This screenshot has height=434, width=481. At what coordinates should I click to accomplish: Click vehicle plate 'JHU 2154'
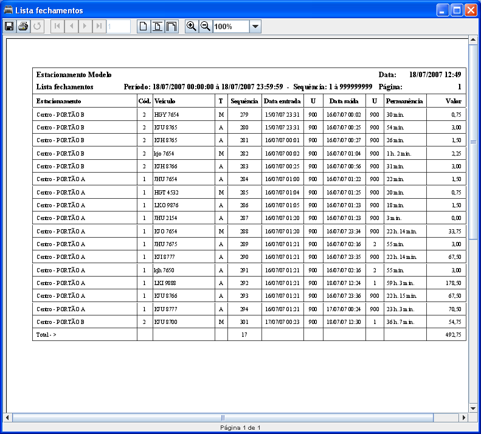165,218
